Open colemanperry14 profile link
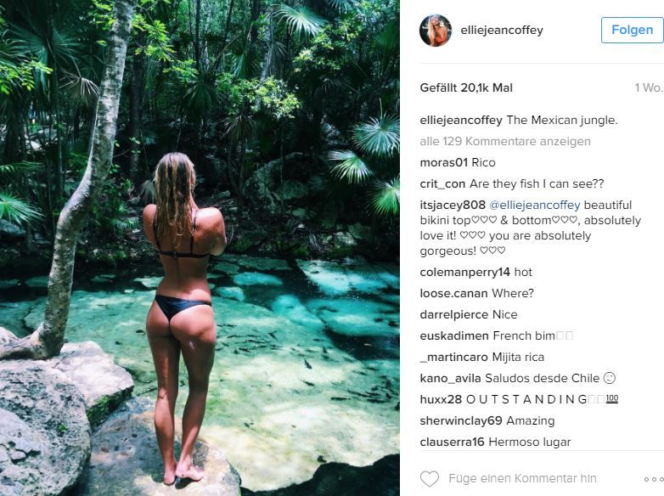Viewport: 664px width, 496px height. (465, 273)
